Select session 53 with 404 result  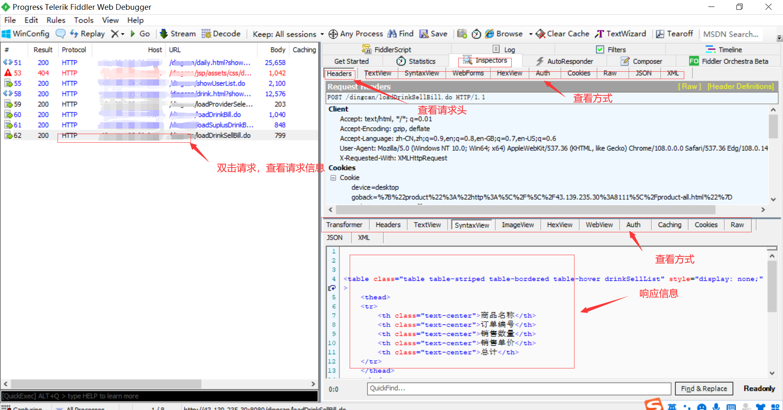point(159,73)
